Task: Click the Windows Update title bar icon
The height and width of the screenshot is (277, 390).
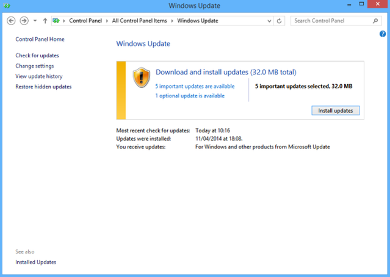Action: point(7,5)
